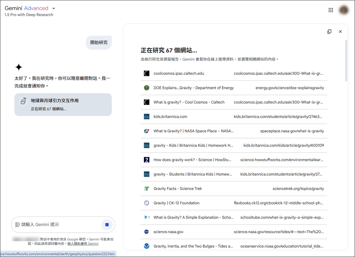355x257 pixels.
Task: Open the coolcosmos.ipac.caltech.edu source title
Action: point(179,73)
